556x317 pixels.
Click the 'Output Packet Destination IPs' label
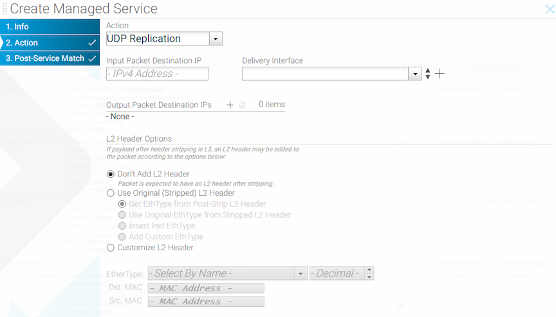pos(158,105)
